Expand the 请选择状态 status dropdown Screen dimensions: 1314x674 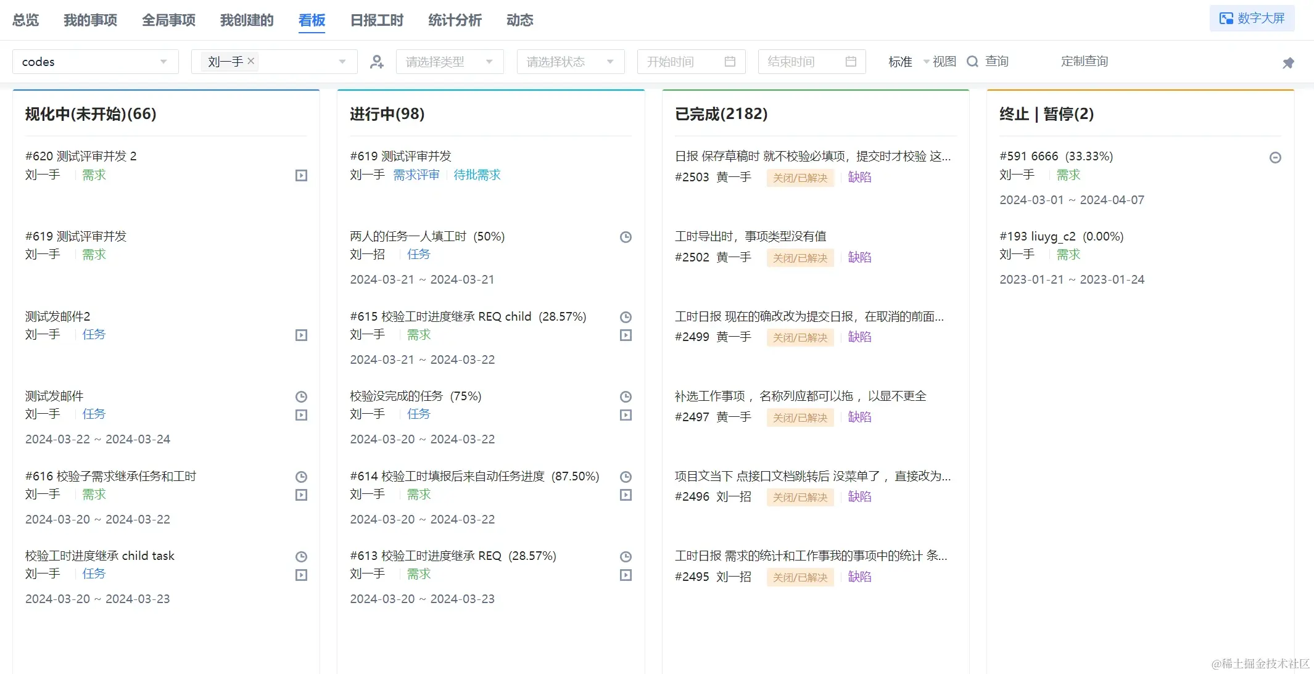point(570,62)
